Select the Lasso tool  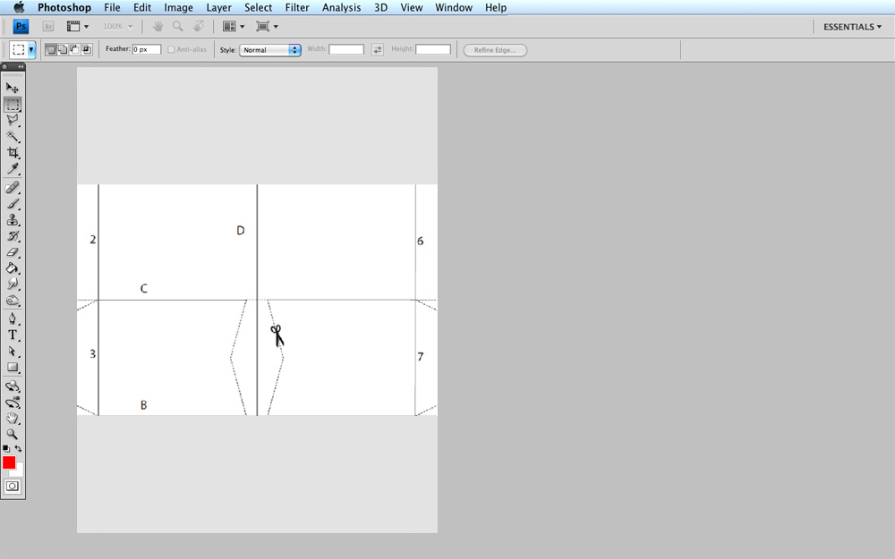(13, 120)
